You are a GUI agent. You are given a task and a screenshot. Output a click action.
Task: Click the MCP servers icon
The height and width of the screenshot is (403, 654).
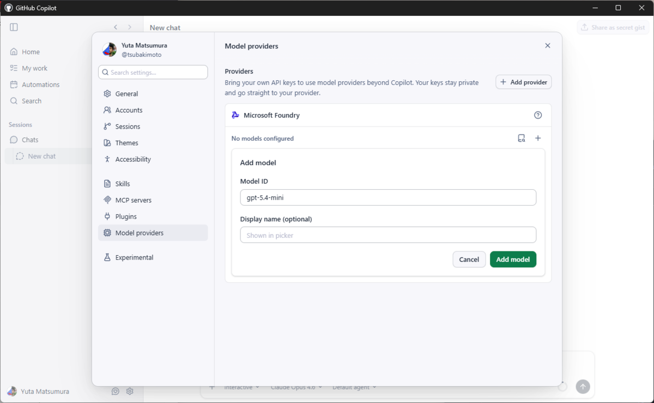(x=107, y=200)
